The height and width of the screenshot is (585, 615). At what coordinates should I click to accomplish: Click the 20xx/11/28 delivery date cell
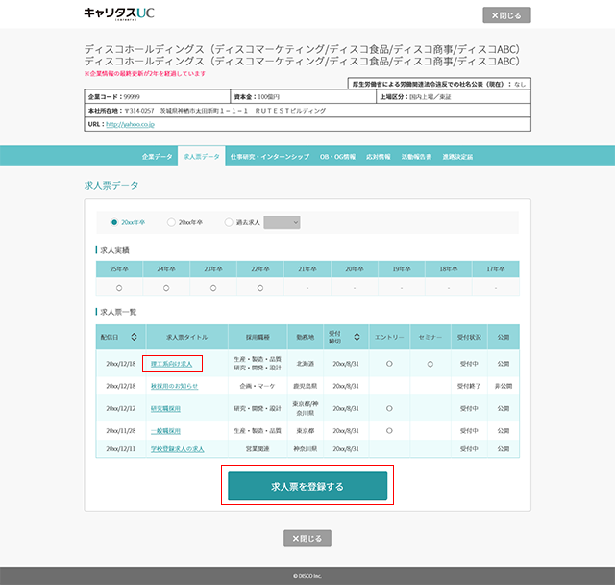121,431
